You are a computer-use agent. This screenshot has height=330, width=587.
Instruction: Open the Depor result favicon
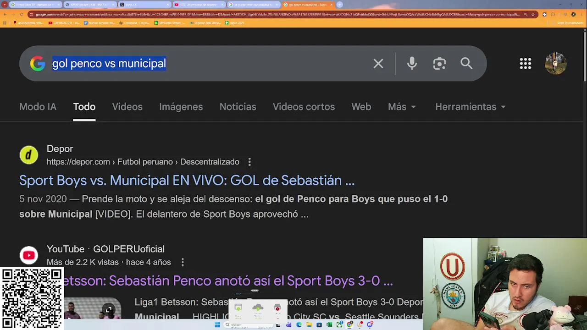click(28, 155)
